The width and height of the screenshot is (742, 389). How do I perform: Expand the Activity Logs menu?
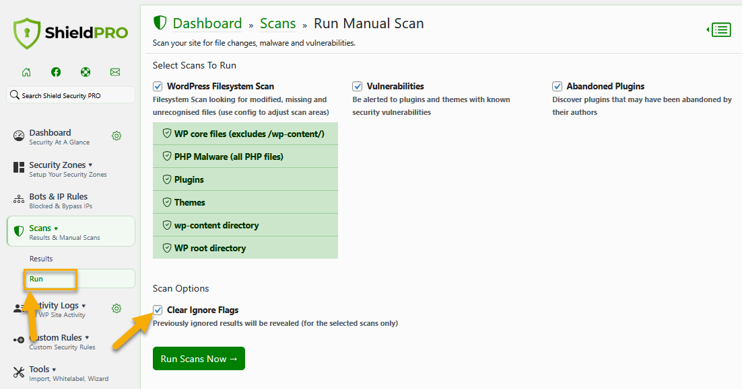[x=83, y=306]
